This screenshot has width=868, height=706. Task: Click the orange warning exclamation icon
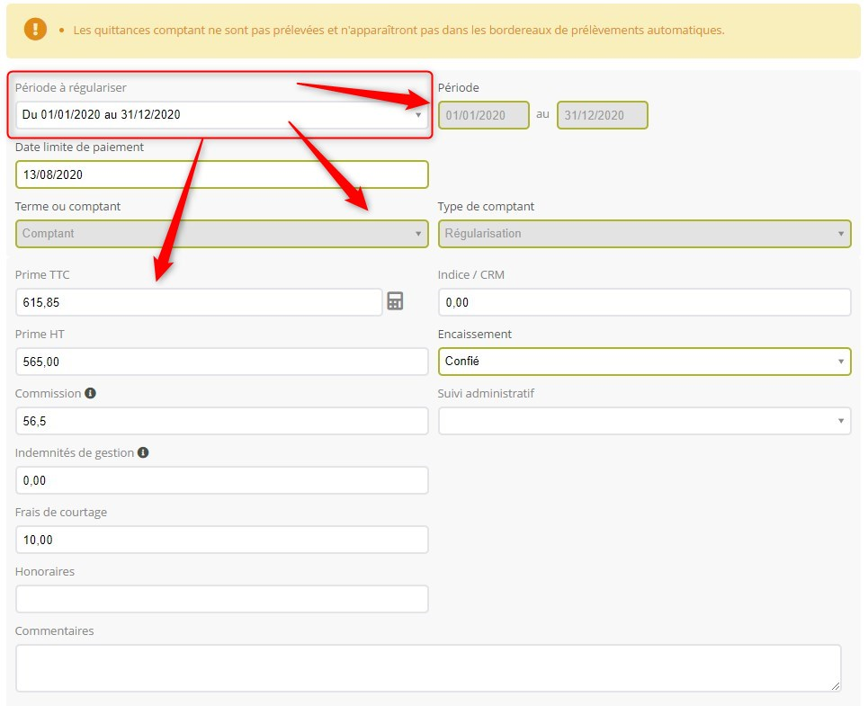[x=35, y=30]
